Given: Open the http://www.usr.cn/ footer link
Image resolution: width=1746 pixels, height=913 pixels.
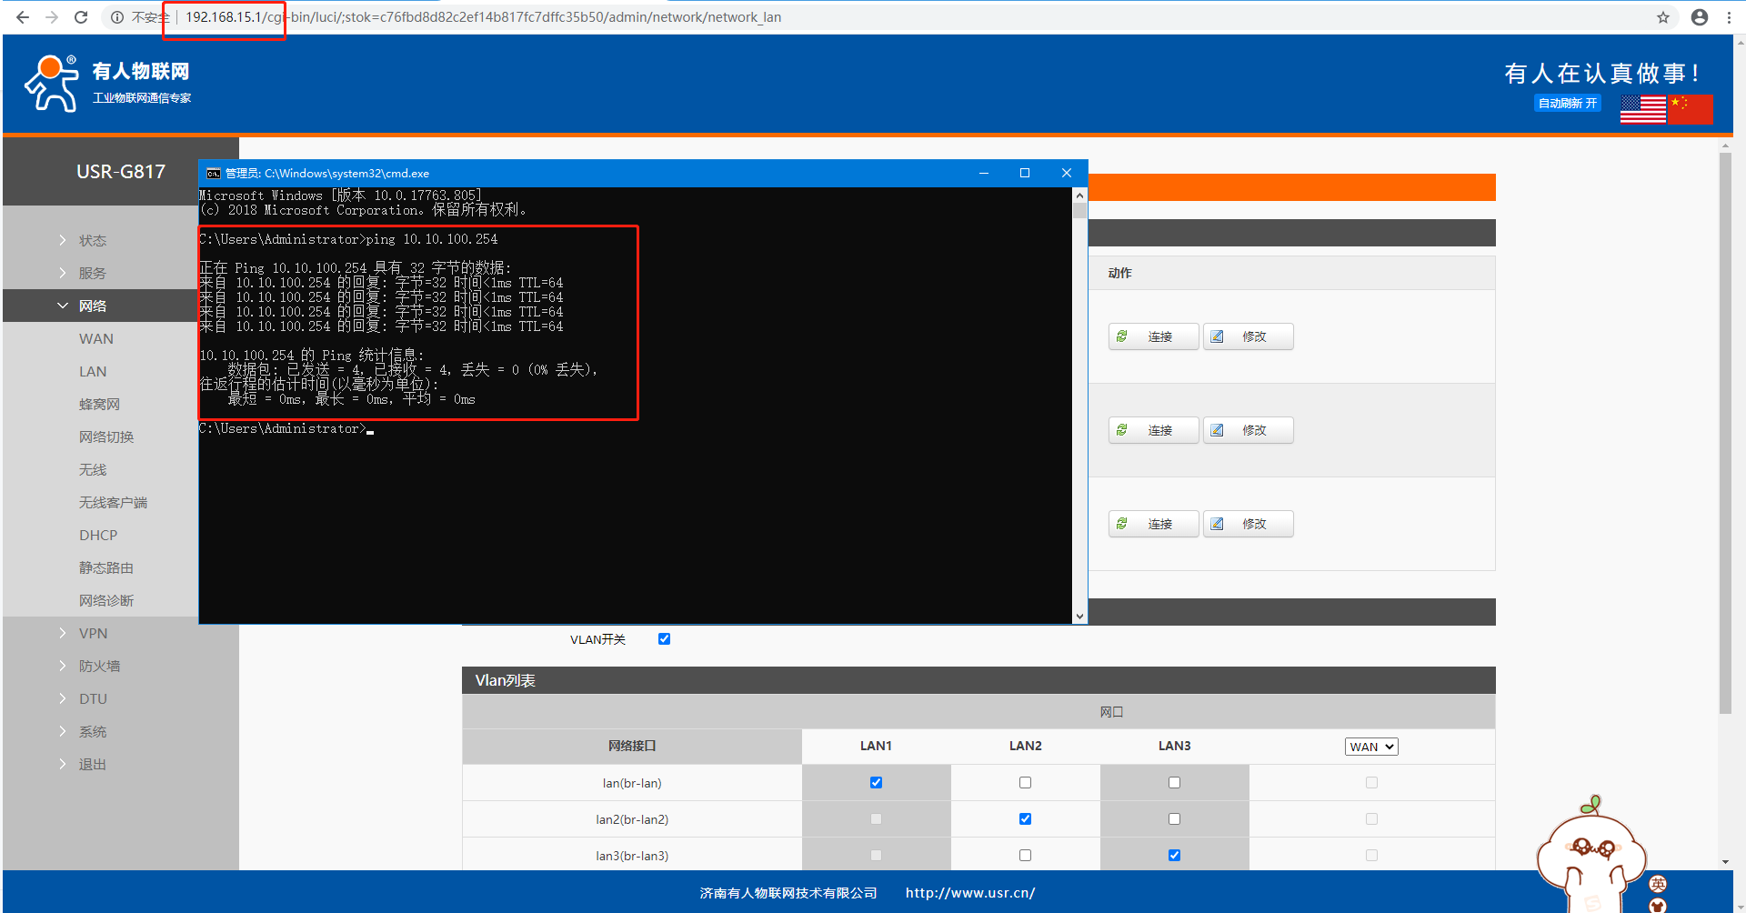Looking at the screenshot, I should (969, 893).
